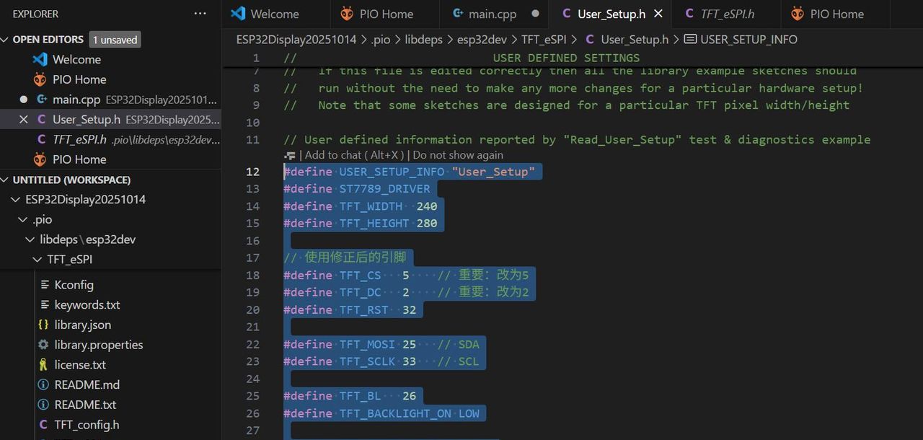Close the User_Setup.h editor tab
Image resolution: width=923 pixels, height=440 pixels.
pos(658,14)
